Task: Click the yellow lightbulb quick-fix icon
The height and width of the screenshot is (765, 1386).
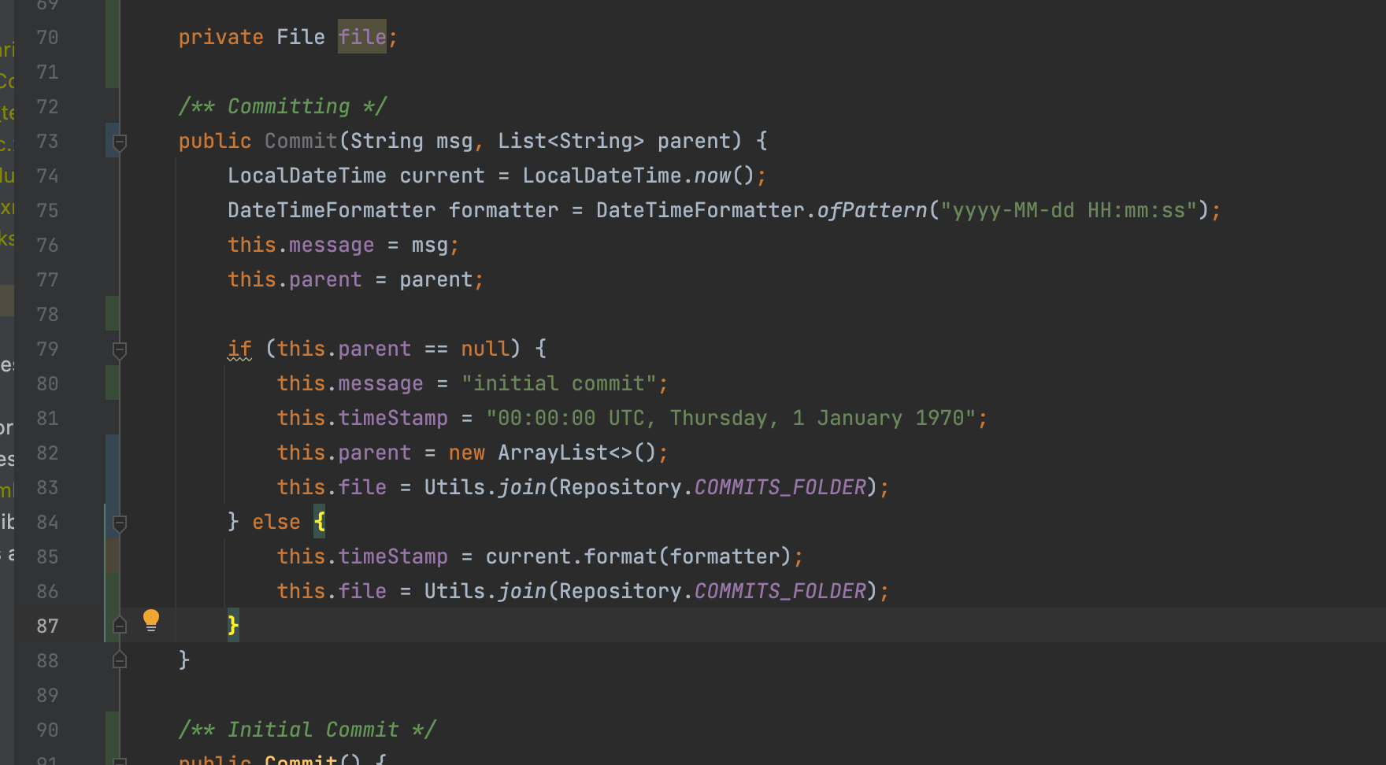Action: (x=151, y=620)
